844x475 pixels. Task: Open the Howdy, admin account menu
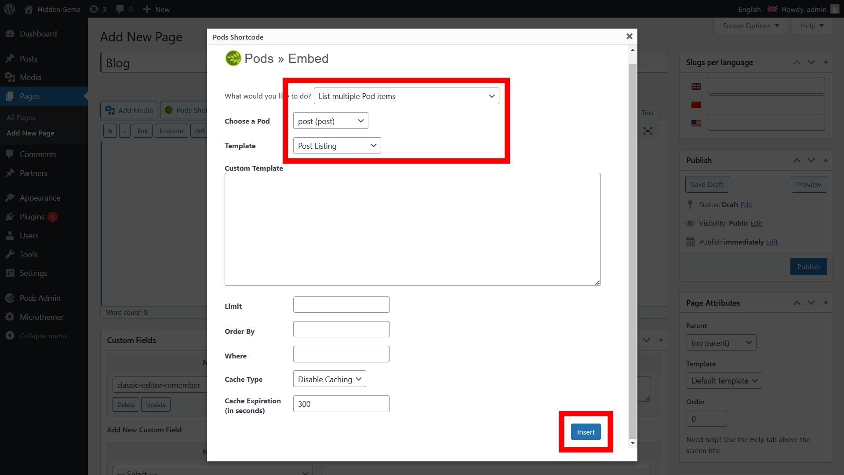[810, 9]
